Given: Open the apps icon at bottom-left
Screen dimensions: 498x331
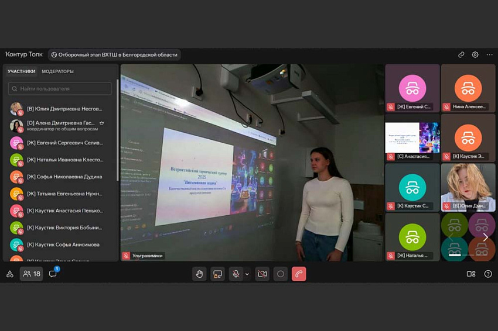Looking at the screenshot, I should (x=10, y=274).
